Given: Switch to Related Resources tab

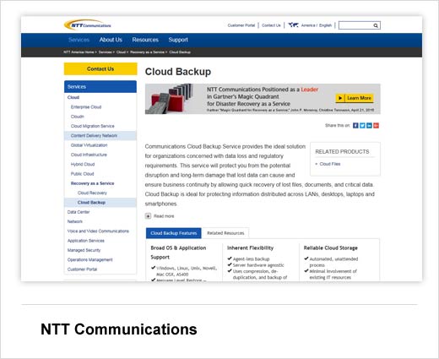Looking at the screenshot, I should tap(225, 233).
